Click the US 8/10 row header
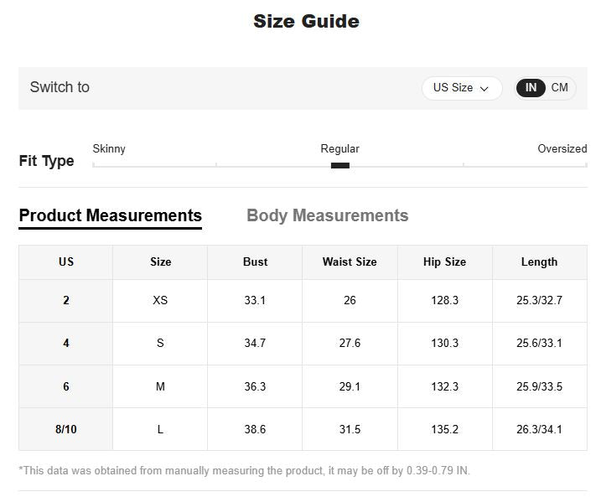Screen dimensions: 596x497 click(66, 429)
